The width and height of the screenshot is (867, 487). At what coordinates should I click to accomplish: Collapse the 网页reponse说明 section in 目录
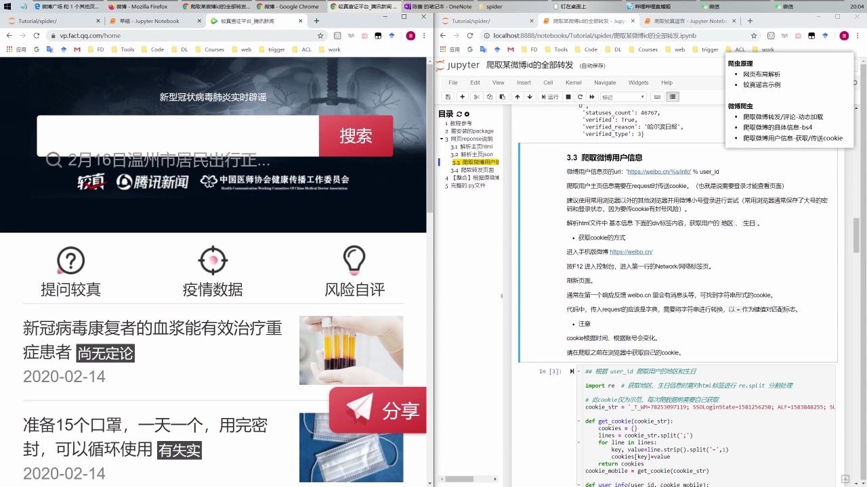442,139
